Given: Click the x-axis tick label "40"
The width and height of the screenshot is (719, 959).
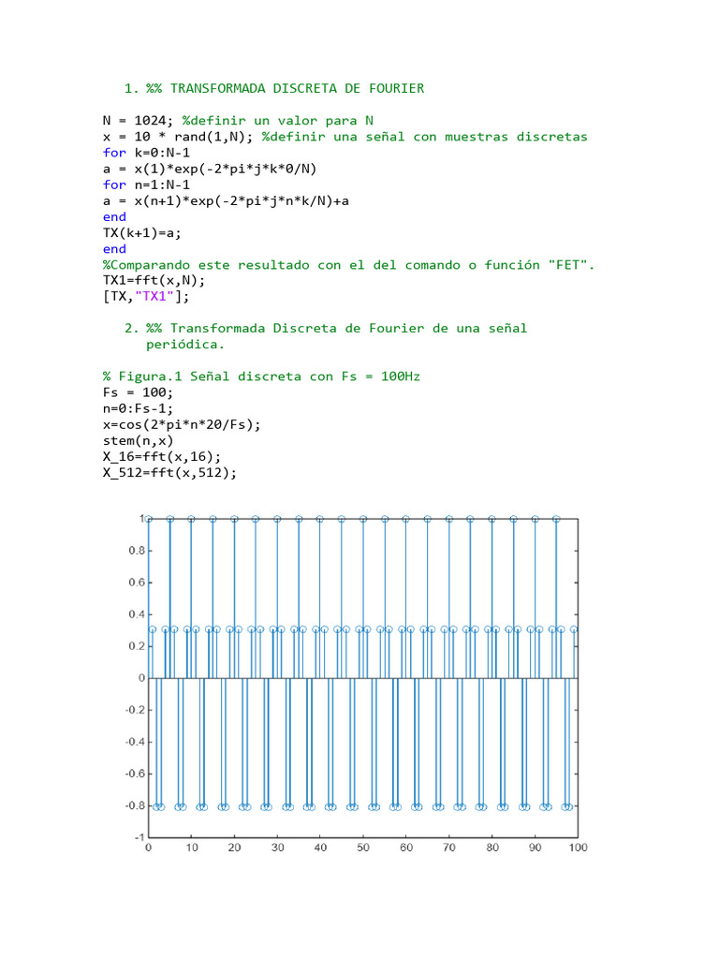Looking at the screenshot, I should [320, 848].
